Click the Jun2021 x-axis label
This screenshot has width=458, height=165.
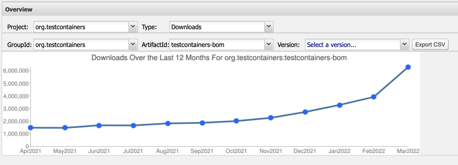pos(99,151)
